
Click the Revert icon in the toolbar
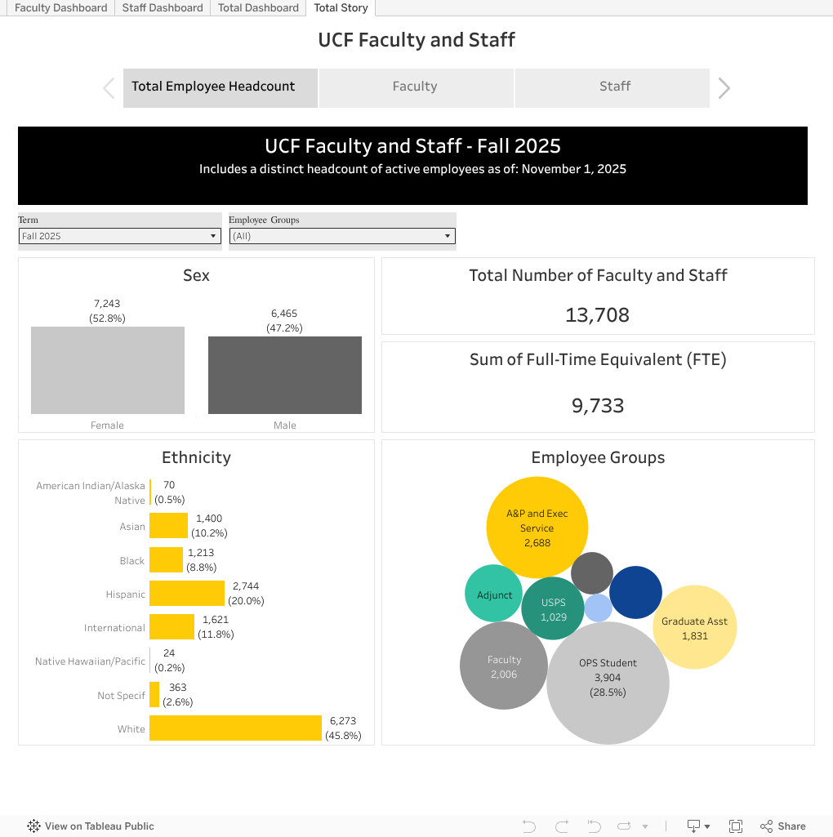point(594,826)
